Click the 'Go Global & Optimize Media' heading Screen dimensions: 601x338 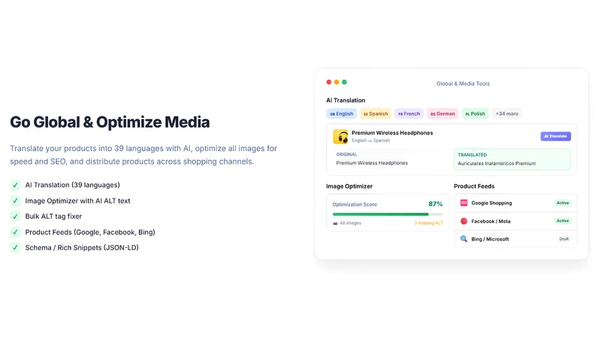click(x=110, y=122)
